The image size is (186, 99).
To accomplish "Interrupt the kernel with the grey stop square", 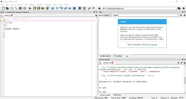I will [x=178, y=63].
